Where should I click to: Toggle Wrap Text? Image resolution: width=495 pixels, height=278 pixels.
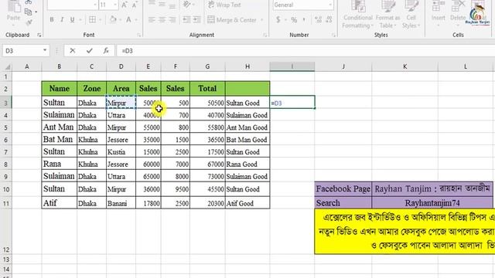tap(224, 5)
